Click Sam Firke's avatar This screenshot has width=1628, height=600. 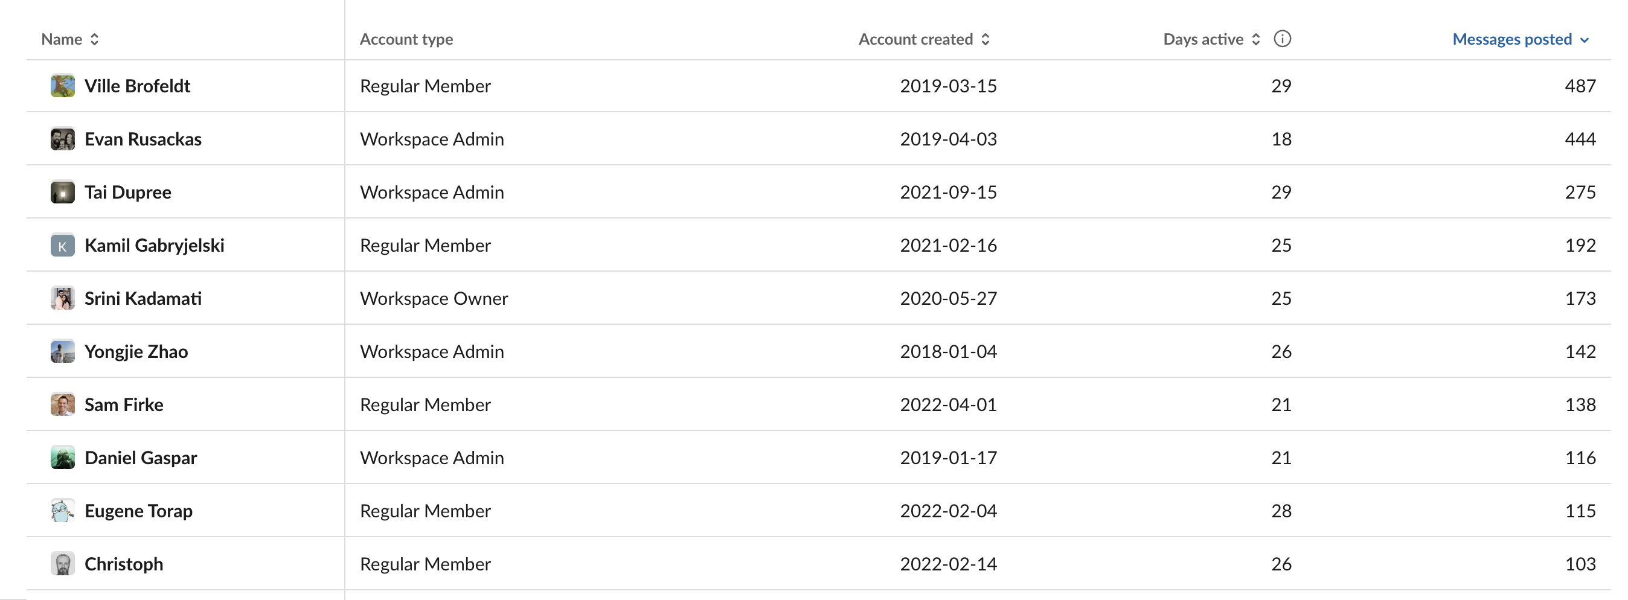pyautogui.click(x=63, y=404)
